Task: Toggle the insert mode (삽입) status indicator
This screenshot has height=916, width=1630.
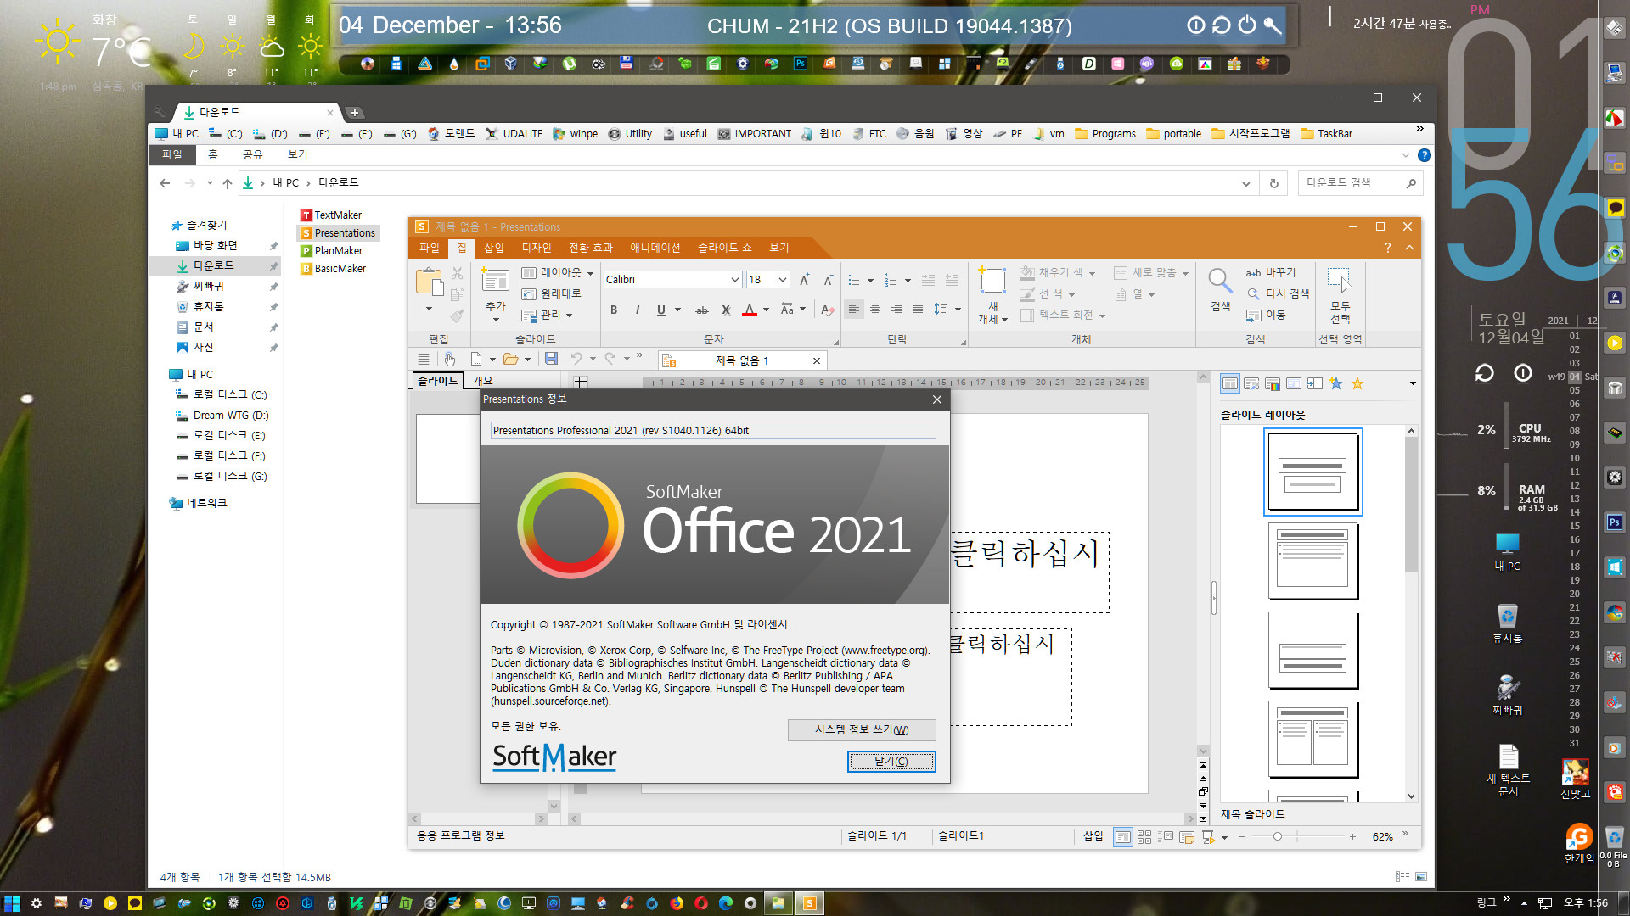Action: 1093,836
